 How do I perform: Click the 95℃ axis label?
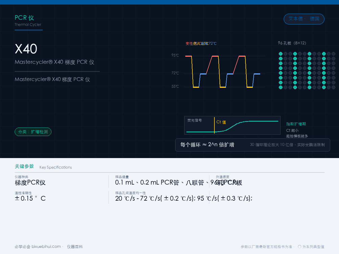coord(175,55)
